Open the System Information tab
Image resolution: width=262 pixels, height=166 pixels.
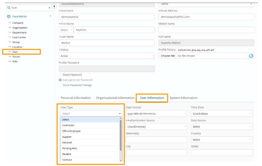point(183,98)
